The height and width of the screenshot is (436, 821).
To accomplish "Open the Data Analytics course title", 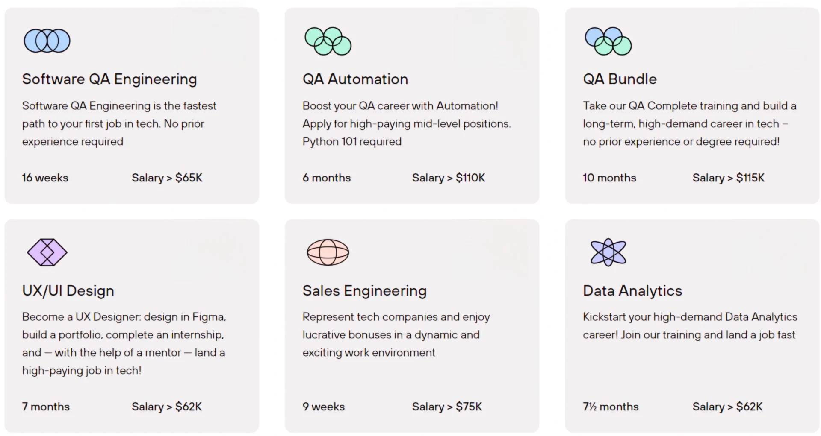I will pos(632,291).
